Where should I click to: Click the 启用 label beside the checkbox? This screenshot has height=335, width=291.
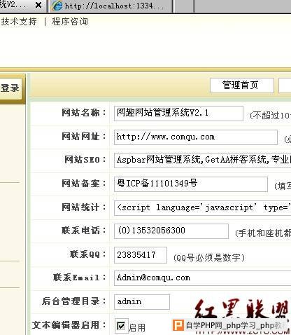(137, 327)
